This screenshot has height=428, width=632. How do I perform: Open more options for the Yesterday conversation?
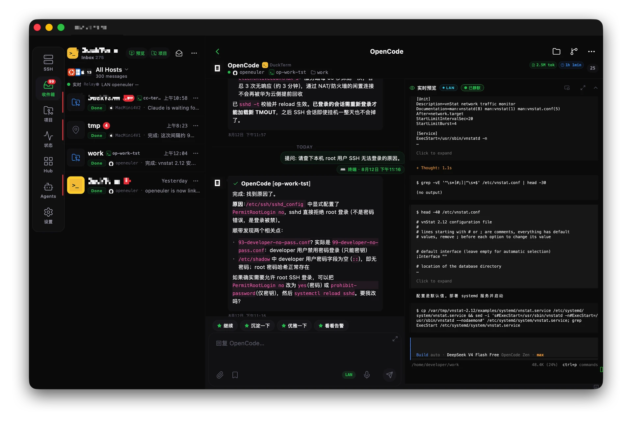pos(196,181)
